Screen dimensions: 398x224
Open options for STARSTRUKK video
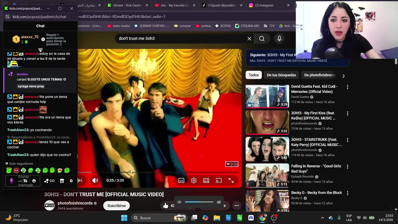(x=348, y=140)
